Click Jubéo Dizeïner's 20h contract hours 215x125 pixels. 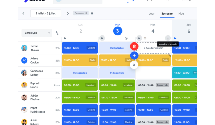[x=57, y=98]
